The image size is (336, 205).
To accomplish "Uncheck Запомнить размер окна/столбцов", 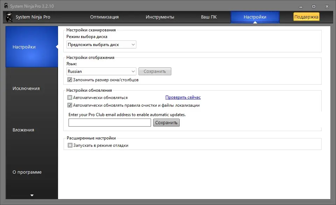I will pyautogui.click(x=70, y=79).
